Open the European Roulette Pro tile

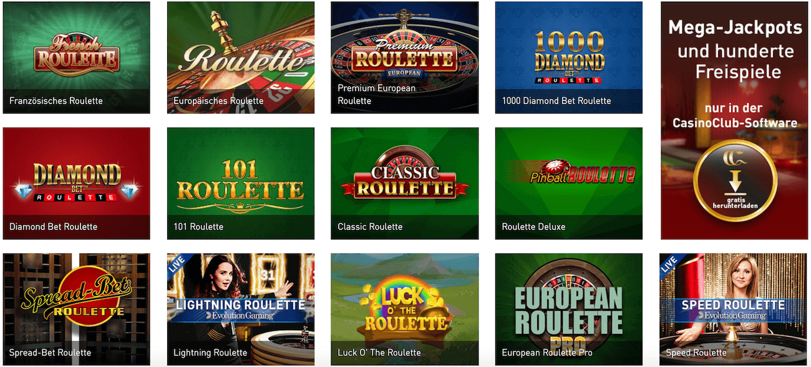point(569,309)
